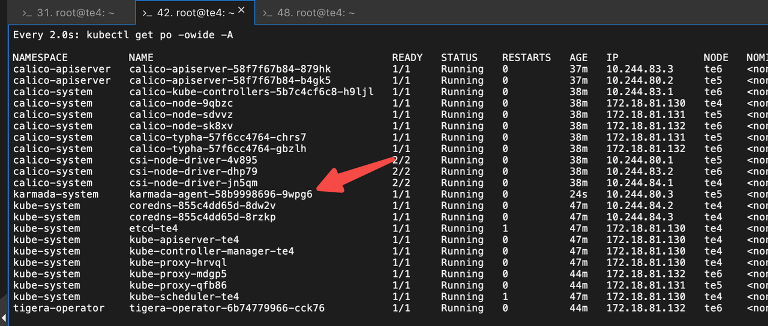Click pod name kube-proxy-hrvql

pos(178,262)
